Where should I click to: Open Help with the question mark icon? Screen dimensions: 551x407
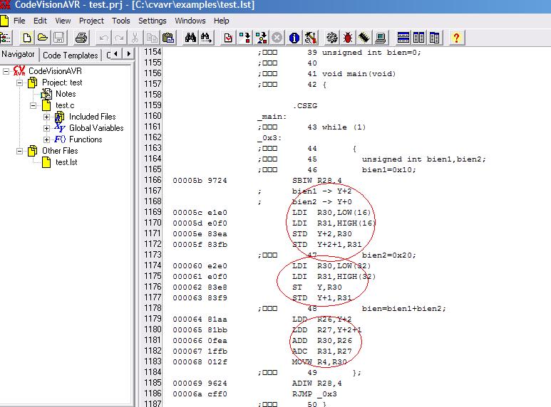click(x=456, y=38)
